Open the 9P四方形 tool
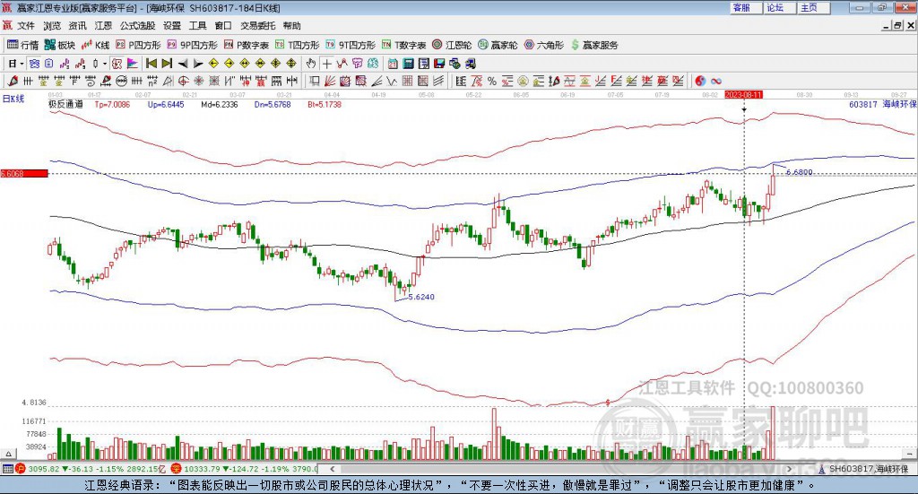The image size is (918, 494). click(x=192, y=45)
